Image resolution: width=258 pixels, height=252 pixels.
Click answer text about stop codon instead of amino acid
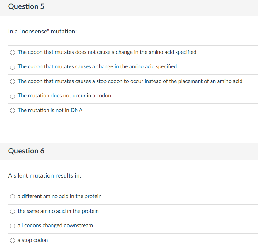pyautogui.click(x=130, y=81)
